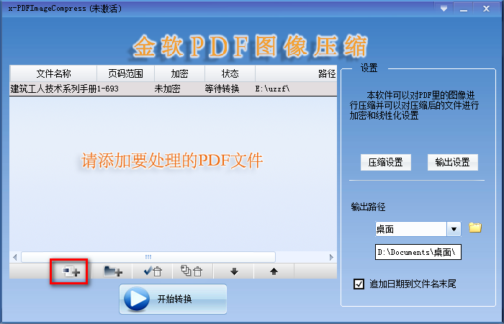Screen dimensions: 504x324
Task: Click the 等待转换 status cell
Action: coord(222,89)
